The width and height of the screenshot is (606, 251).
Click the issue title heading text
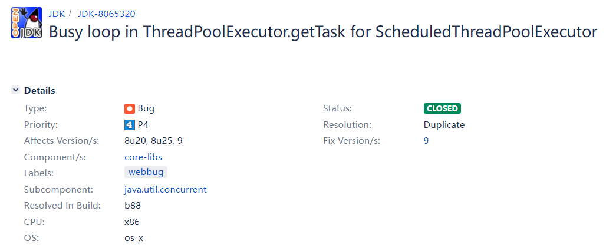pyautogui.click(x=322, y=32)
